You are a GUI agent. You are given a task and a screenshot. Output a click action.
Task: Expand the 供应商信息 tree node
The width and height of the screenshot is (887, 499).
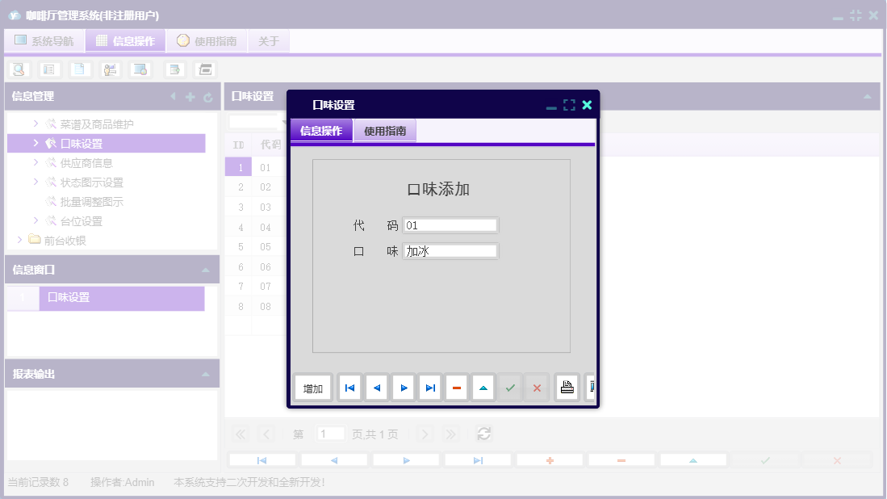tap(36, 162)
